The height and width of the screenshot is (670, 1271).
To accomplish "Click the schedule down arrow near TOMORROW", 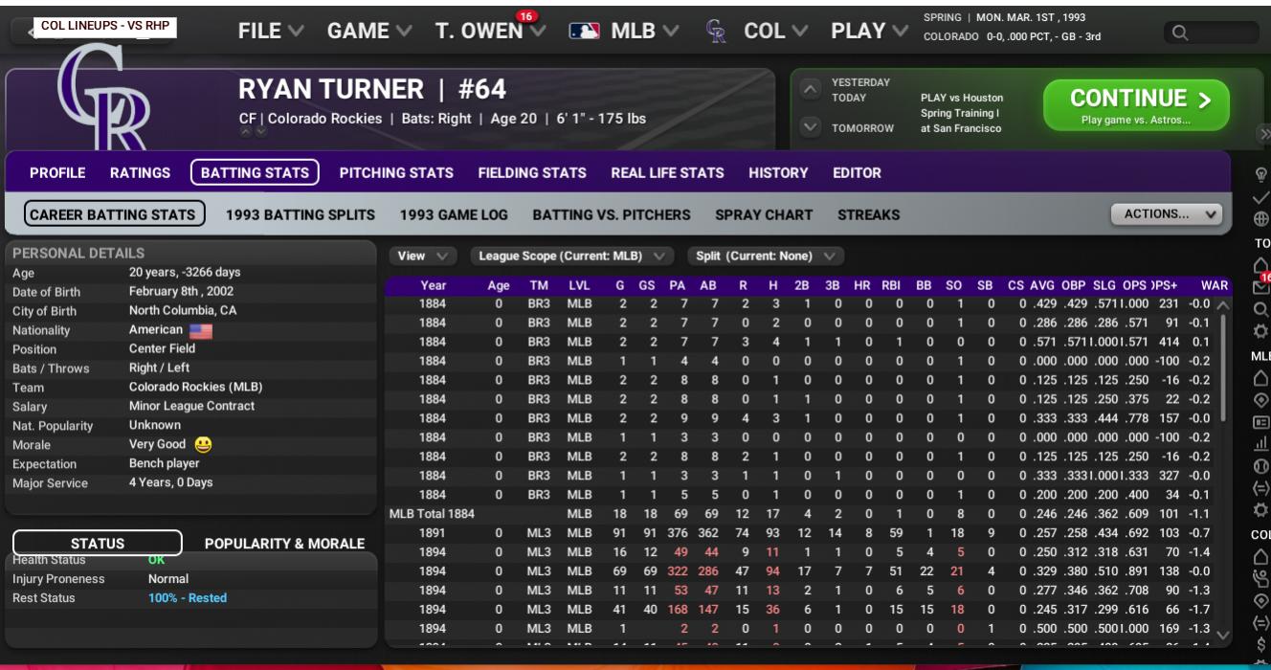I will point(811,126).
